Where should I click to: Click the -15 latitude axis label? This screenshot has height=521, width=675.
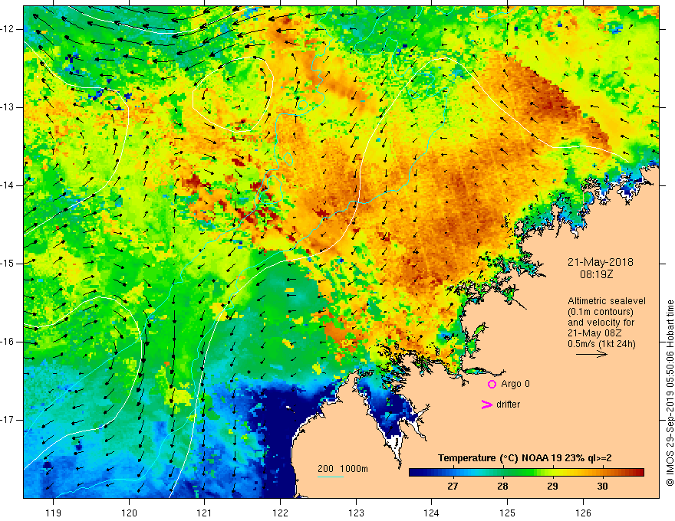(x=8, y=264)
